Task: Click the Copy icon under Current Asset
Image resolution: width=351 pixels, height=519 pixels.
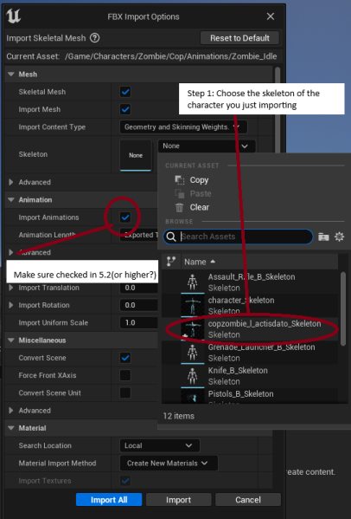Action: pyautogui.click(x=179, y=180)
